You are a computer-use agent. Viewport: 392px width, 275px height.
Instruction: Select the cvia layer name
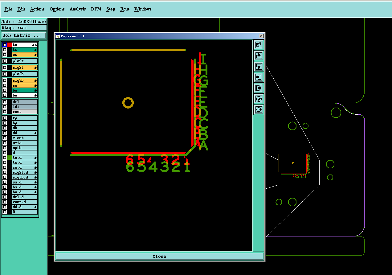click(25, 143)
